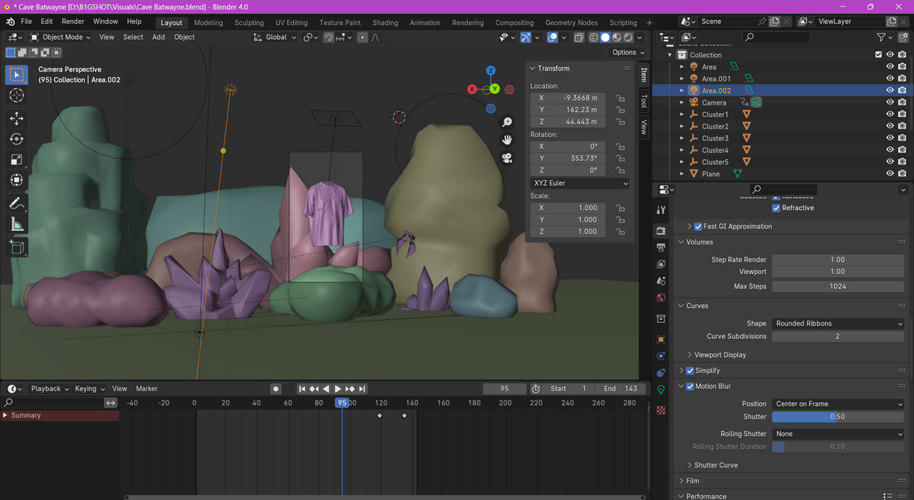Disable the Simplify checkbox

(x=690, y=370)
